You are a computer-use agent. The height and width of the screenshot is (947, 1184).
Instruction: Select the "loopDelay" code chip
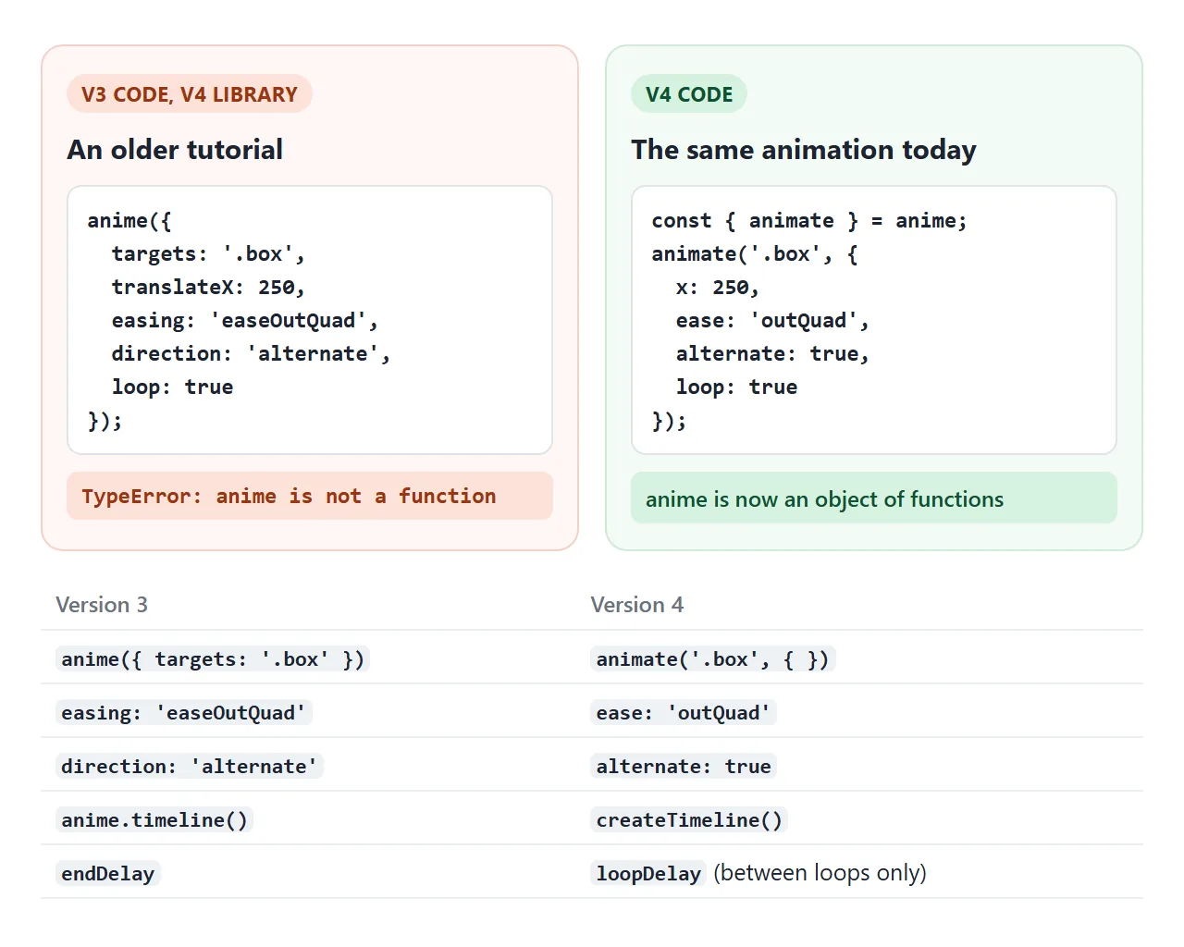click(x=648, y=874)
